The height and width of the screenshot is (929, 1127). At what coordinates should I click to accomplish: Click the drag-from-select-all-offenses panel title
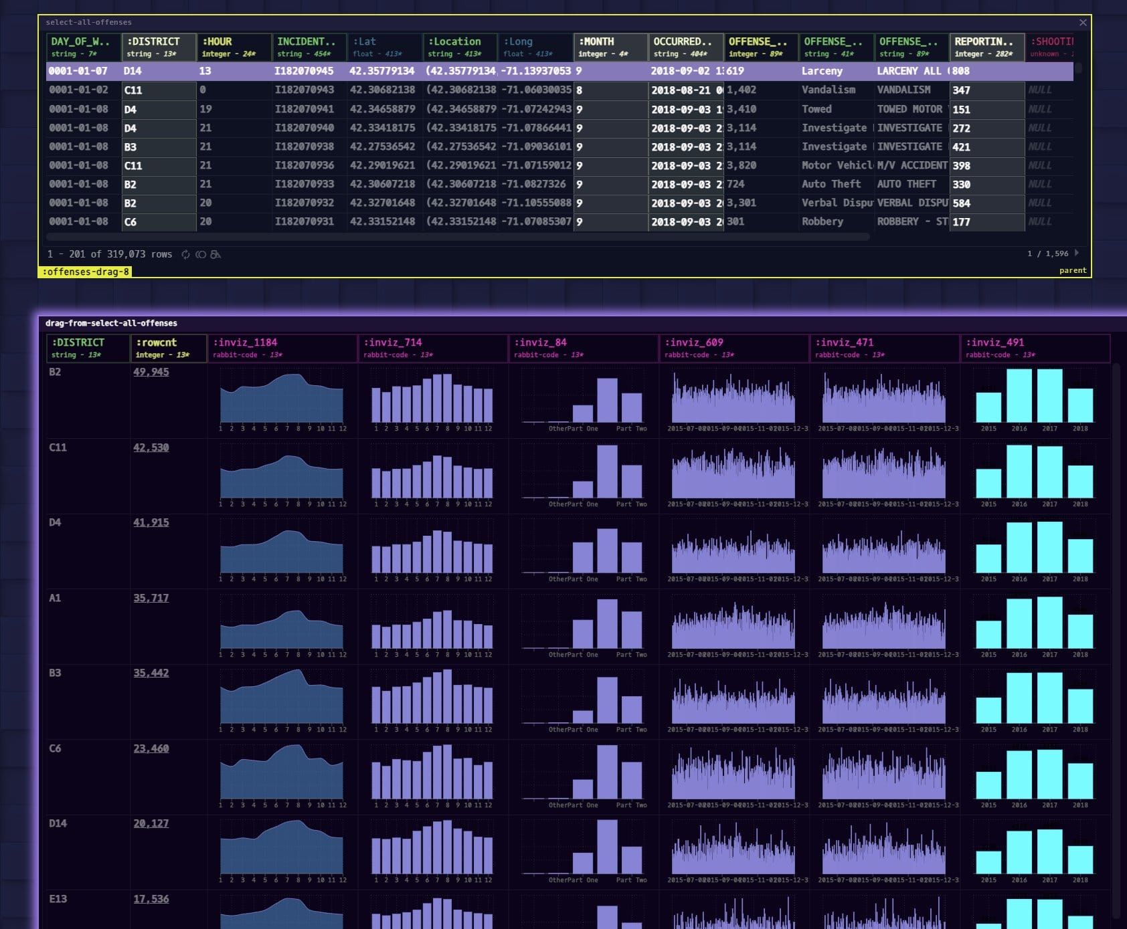[x=111, y=323]
